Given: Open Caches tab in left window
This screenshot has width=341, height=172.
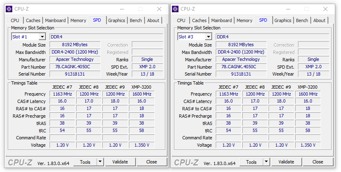Looking at the screenshot, I should 33,20.
